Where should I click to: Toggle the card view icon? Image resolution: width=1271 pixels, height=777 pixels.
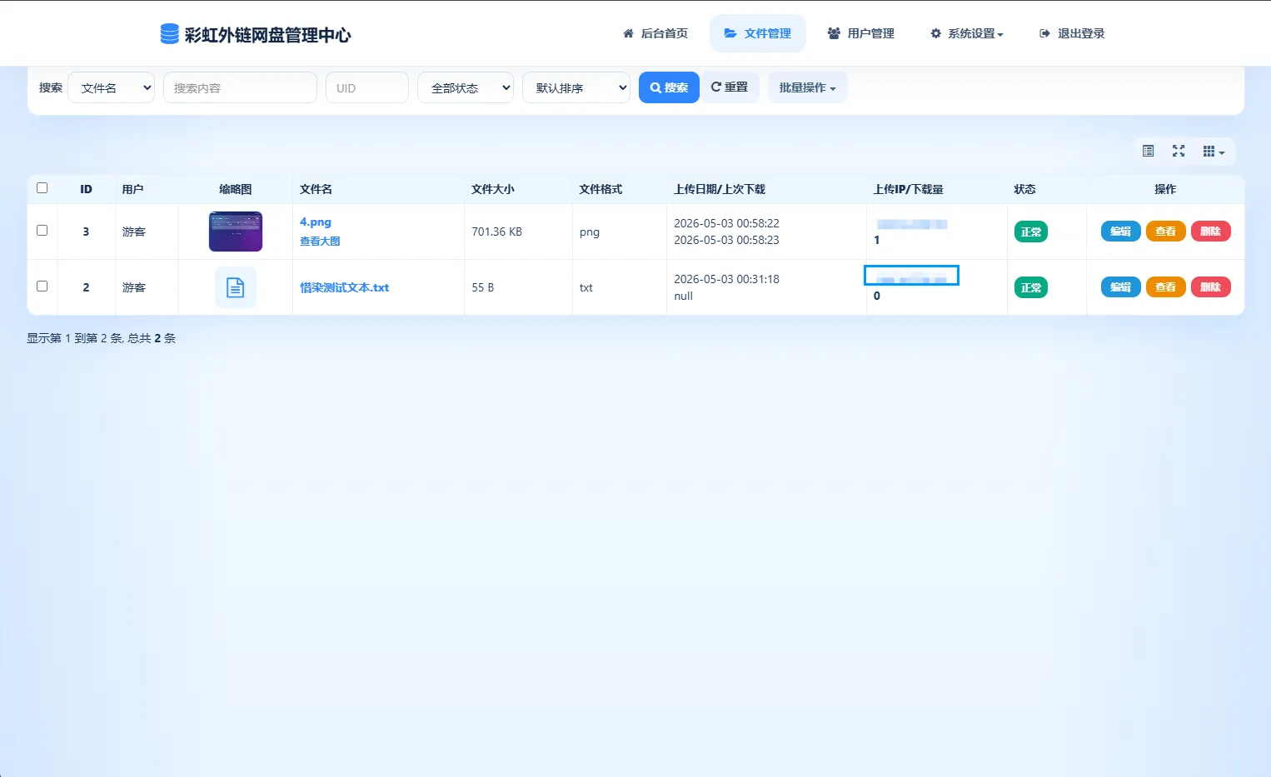(x=1148, y=152)
